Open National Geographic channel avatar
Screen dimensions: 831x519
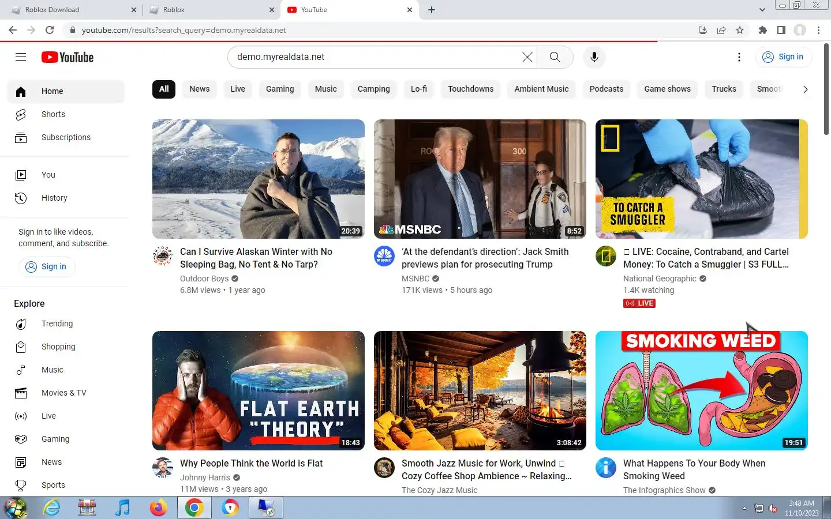pyautogui.click(x=606, y=256)
